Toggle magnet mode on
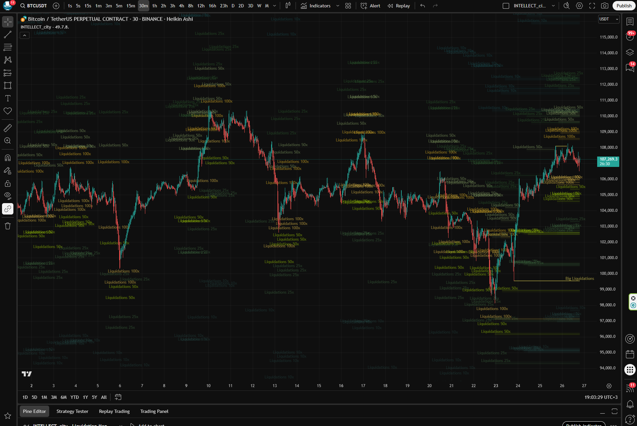Screen dimensions: 637x426 8,158
